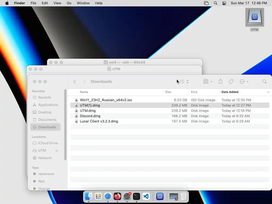
Task: Click the Share toolbar icon
Action: (x=220, y=81)
